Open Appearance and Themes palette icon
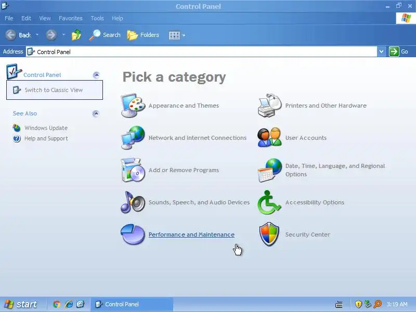This screenshot has width=416, height=312. [133, 106]
